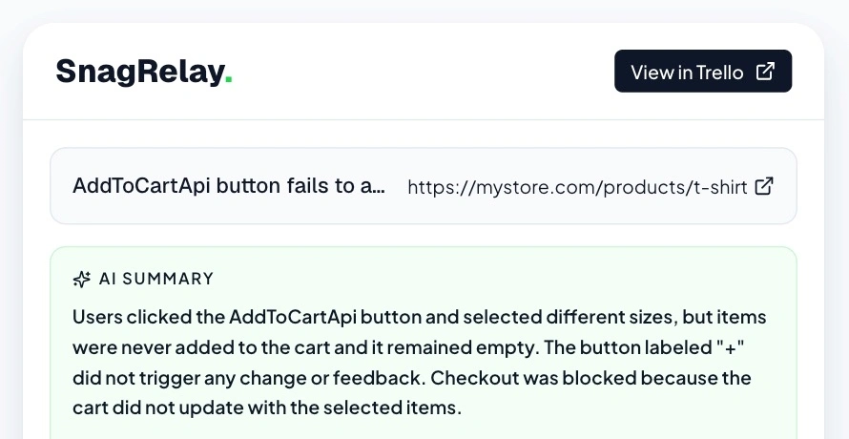Click the summary line beginning 'Users clicked'
The image size is (849, 439).
(x=420, y=317)
